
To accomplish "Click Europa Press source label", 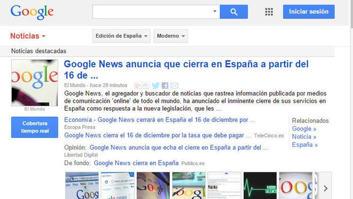I will (79, 127).
